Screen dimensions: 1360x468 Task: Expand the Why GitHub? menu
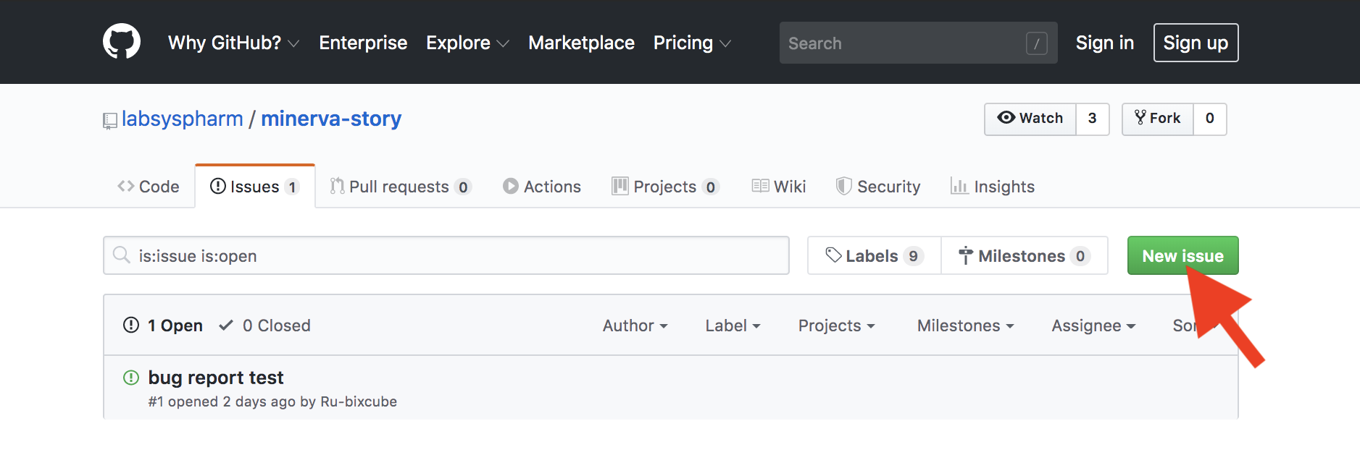pos(233,43)
